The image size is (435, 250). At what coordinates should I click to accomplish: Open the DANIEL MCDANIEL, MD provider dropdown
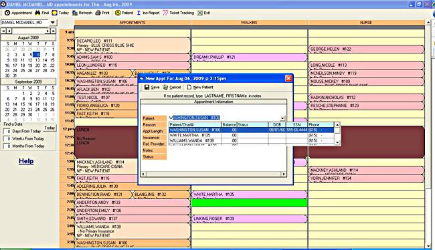pos(53,23)
